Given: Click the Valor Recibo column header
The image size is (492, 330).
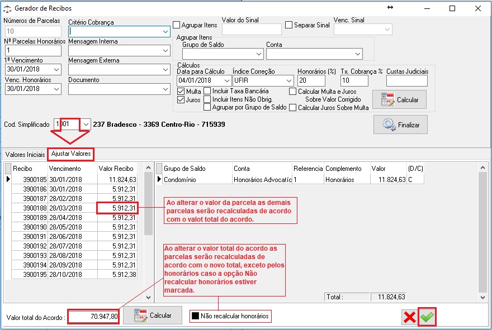Looking at the screenshot, I should point(117,168).
